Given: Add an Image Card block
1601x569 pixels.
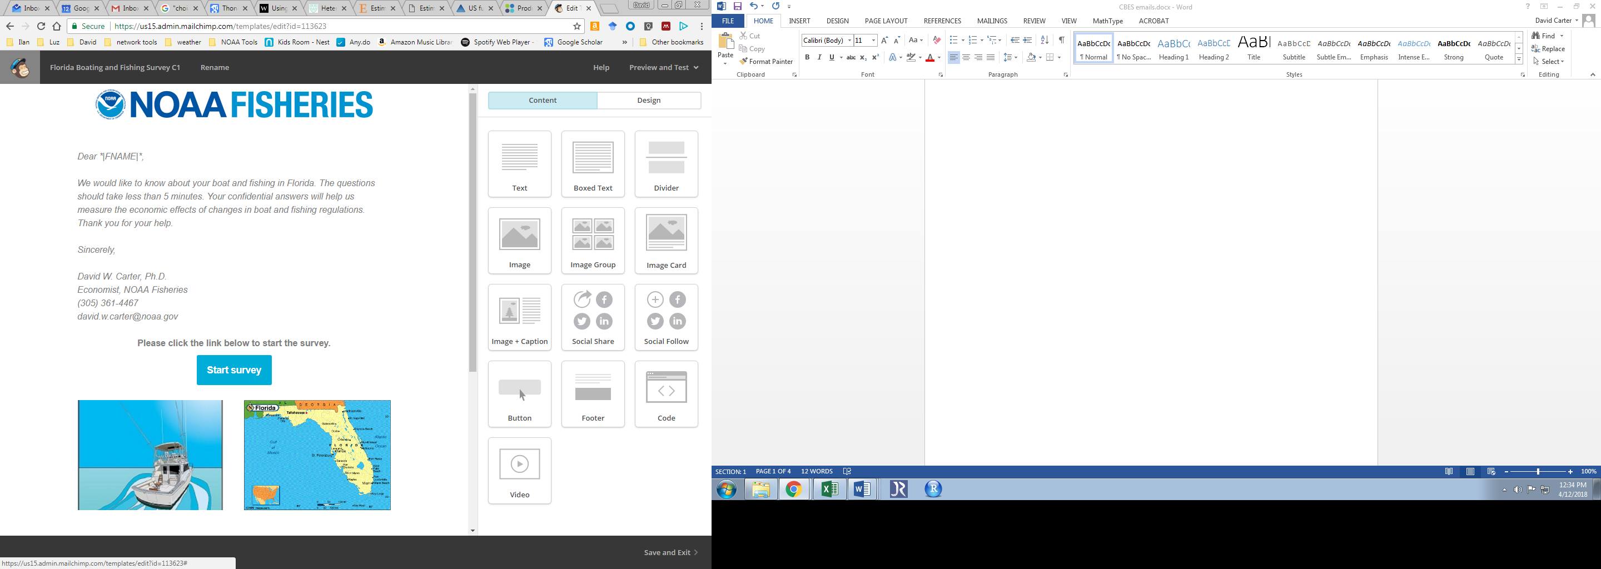Looking at the screenshot, I should 667,241.
